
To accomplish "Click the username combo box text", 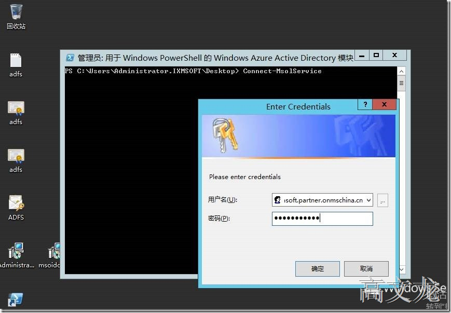I will [x=323, y=200].
